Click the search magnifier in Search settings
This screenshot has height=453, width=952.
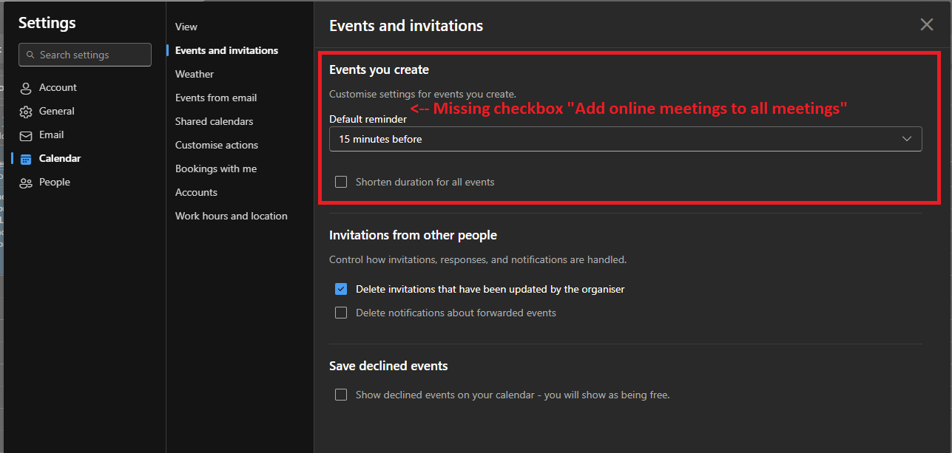tap(30, 55)
